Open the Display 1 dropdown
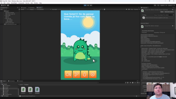Screen dimensions: 176x99 pyautogui.click(x=33, y=9)
